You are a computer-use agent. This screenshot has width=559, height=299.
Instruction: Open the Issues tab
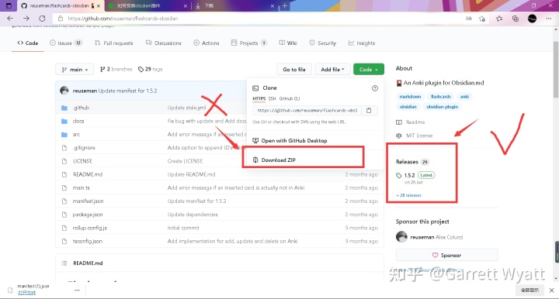66,43
